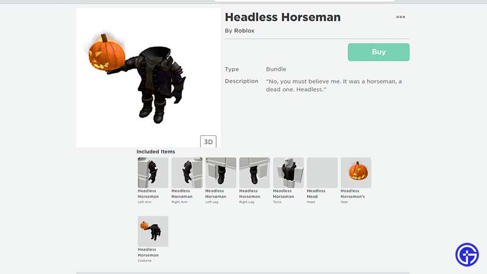Open the Headless Horseman's Gear name link

coord(352,194)
